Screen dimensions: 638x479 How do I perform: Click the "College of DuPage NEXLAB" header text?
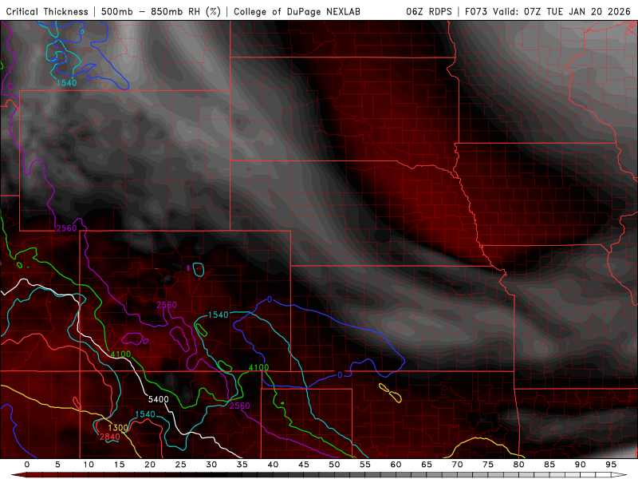297,11
